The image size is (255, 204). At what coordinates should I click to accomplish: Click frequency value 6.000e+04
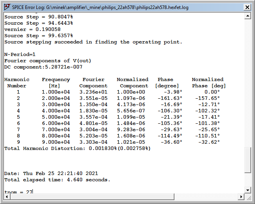pos(56,123)
